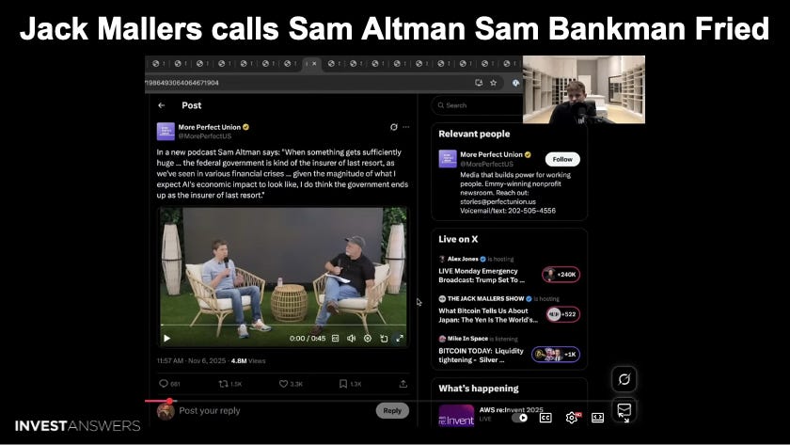The image size is (790, 445).
Task: Open stories@perfectunion.us in the bio
Action: point(498,201)
